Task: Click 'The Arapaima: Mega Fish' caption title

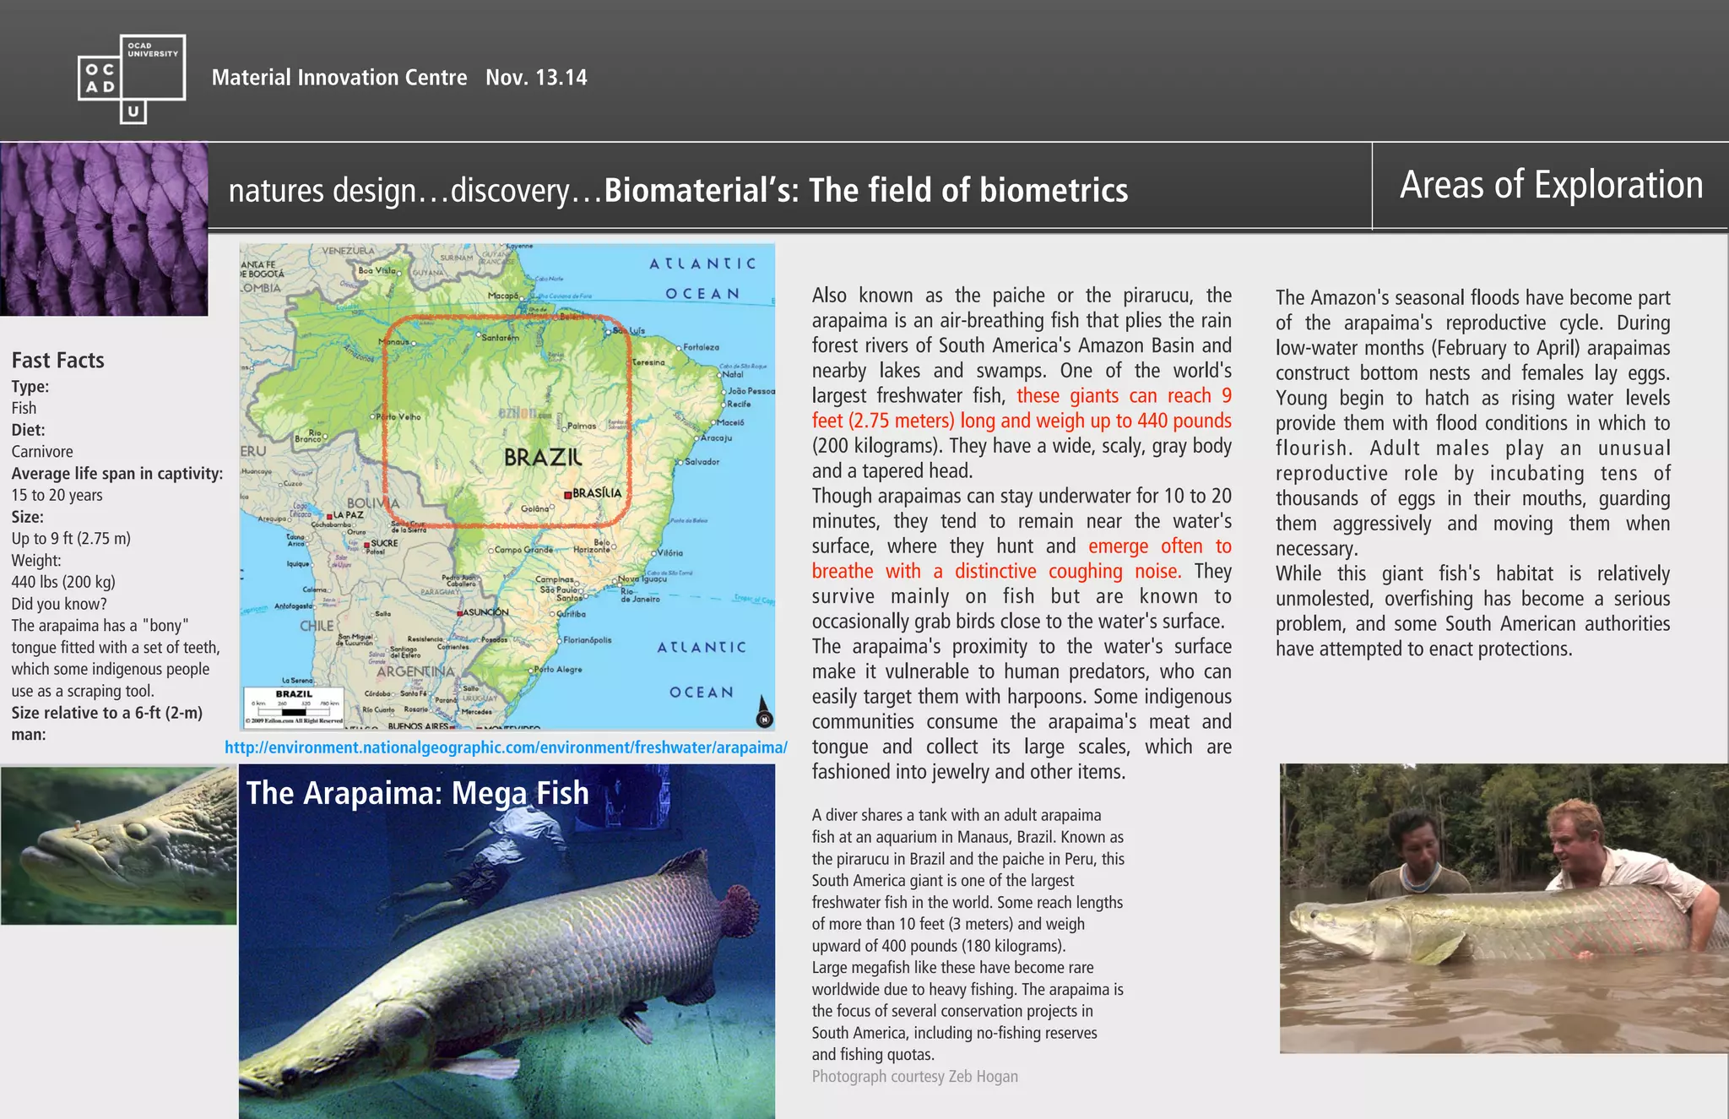Action: (x=418, y=793)
